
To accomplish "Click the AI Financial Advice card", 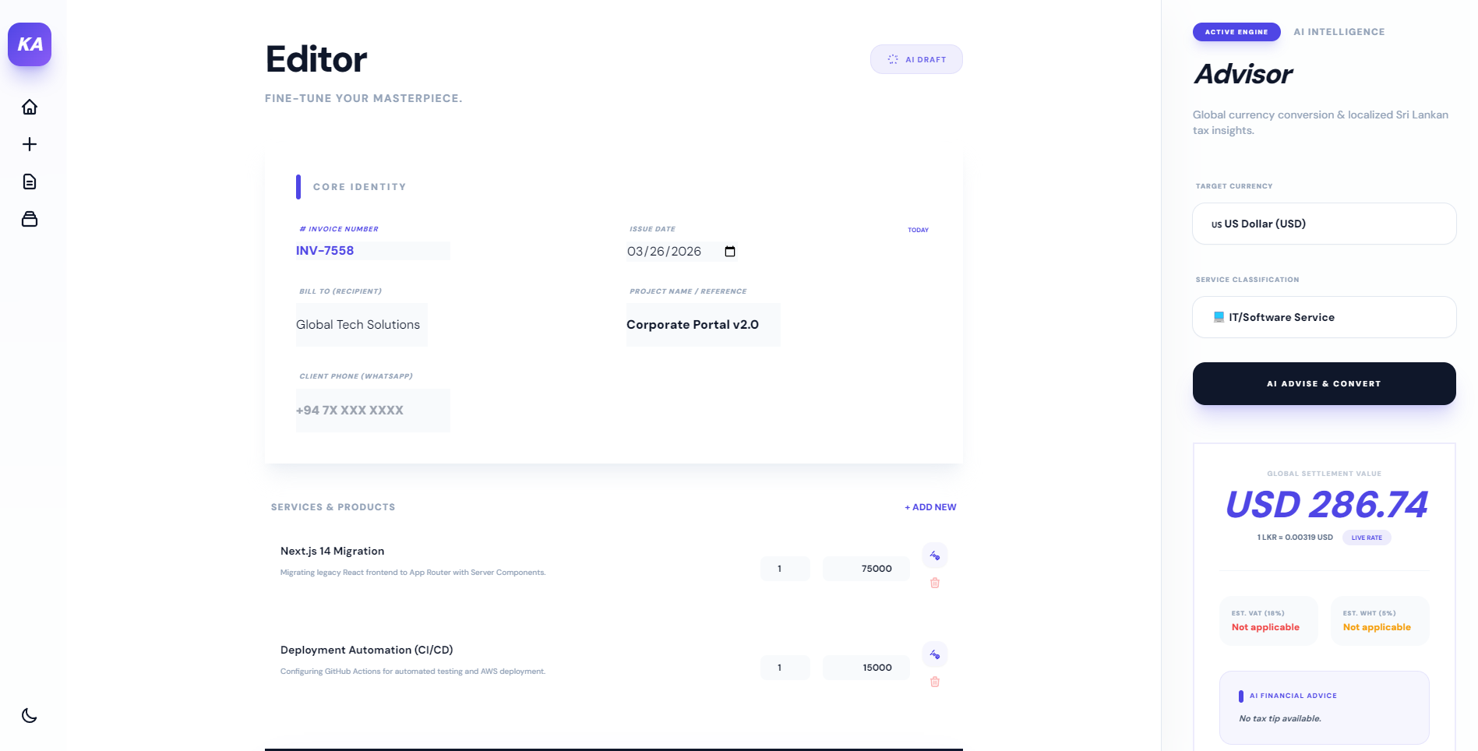I will point(1324,707).
